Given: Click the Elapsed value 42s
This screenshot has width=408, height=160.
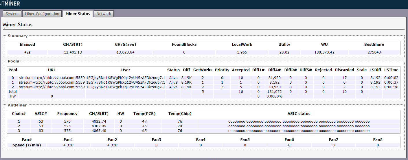Looking at the screenshot, I should pos(27,52).
